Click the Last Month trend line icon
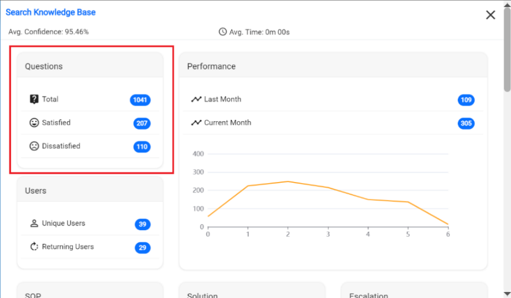The height and width of the screenshot is (298, 511). tap(196, 99)
